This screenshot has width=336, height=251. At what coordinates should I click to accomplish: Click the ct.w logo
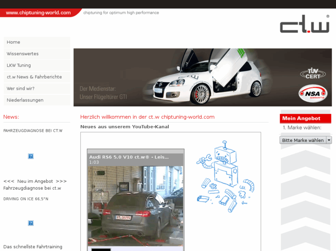click(x=305, y=23)
